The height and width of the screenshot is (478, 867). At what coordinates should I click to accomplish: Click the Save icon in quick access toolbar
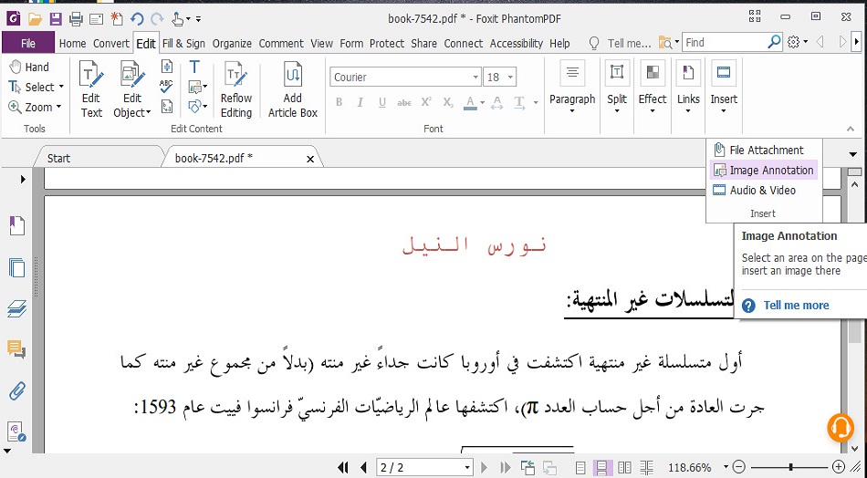point(56,18)
